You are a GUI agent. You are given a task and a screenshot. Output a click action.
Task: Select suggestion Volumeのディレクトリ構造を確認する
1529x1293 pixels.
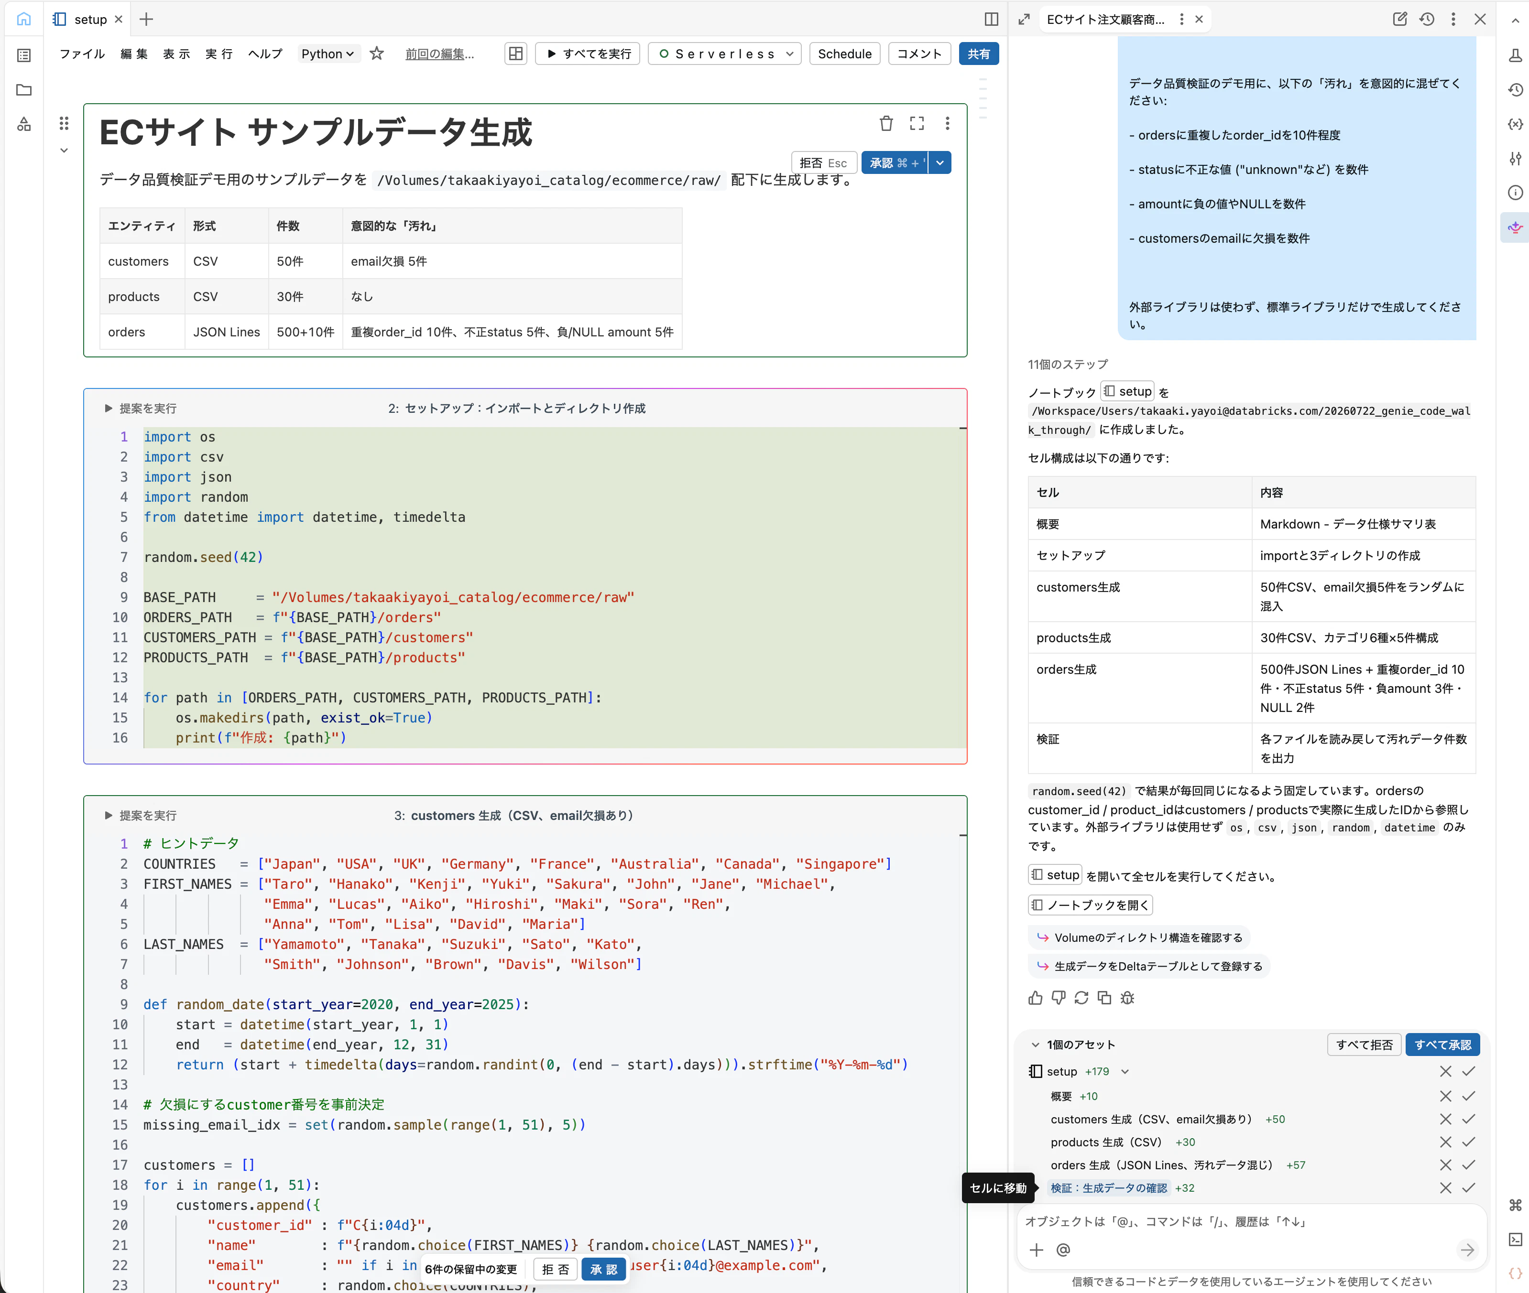coord(1140,937)
